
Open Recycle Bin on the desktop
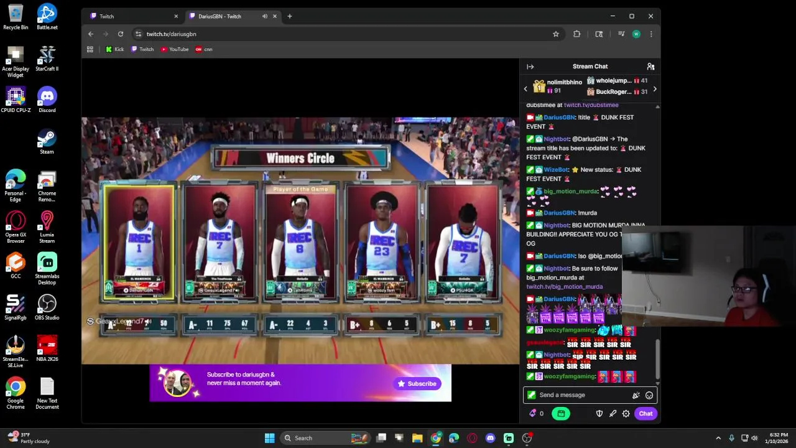coord(16,17)
